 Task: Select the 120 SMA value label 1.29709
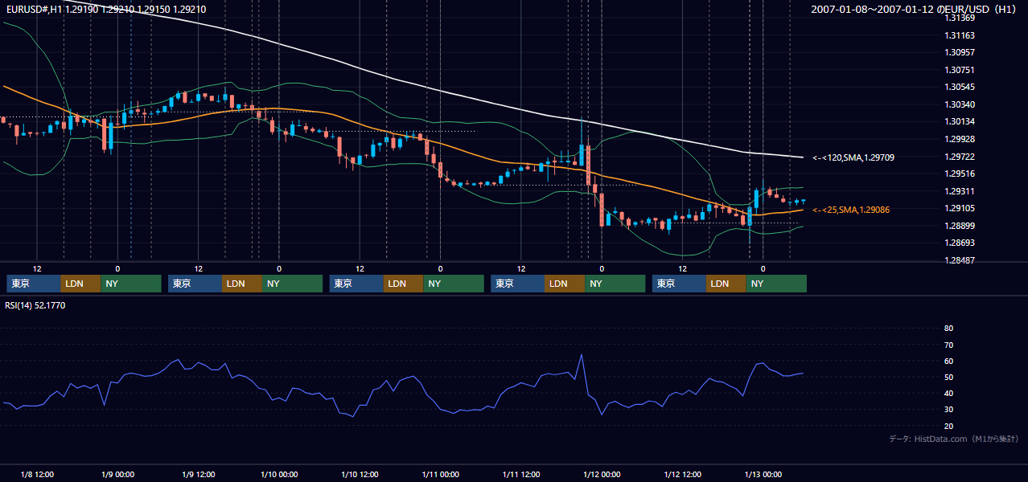(x=853, y=158)
